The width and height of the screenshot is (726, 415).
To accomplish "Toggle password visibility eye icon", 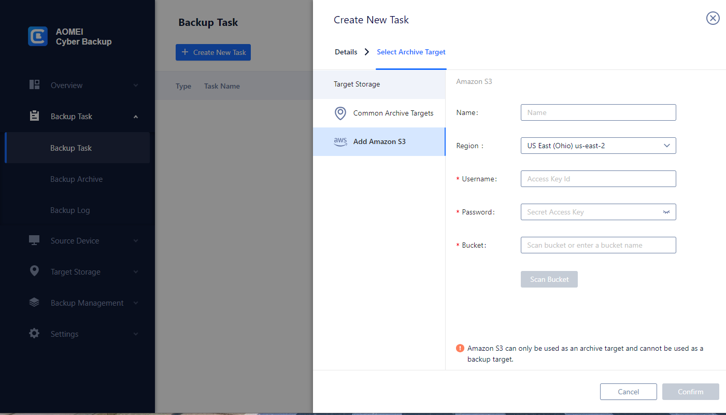I will [666, 212].
